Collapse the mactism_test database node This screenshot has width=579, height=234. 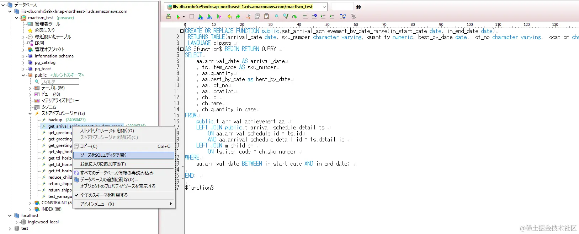click(17, 18)
